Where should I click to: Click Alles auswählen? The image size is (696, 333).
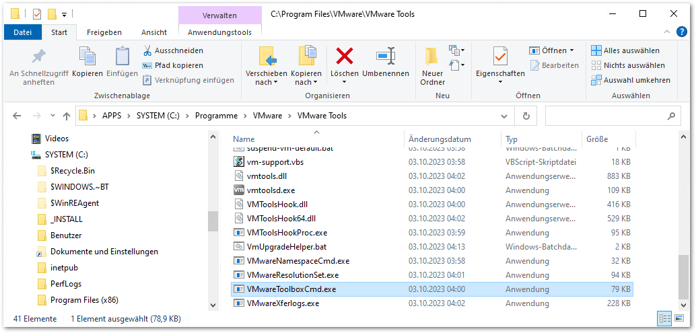(625, 50)
